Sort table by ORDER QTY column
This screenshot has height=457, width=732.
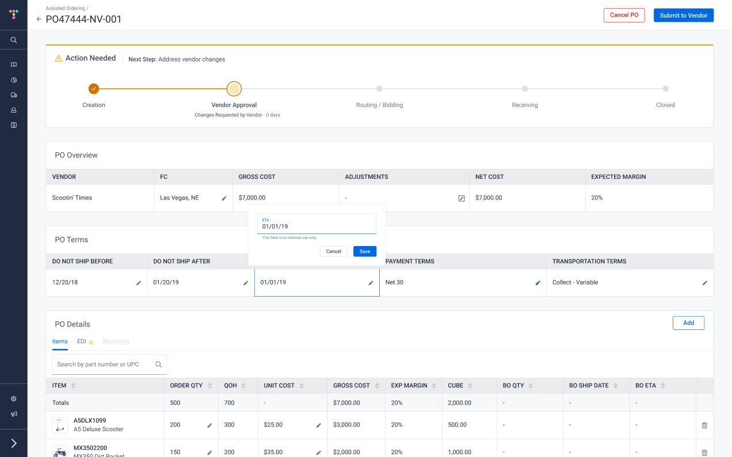tap(210, 386)
